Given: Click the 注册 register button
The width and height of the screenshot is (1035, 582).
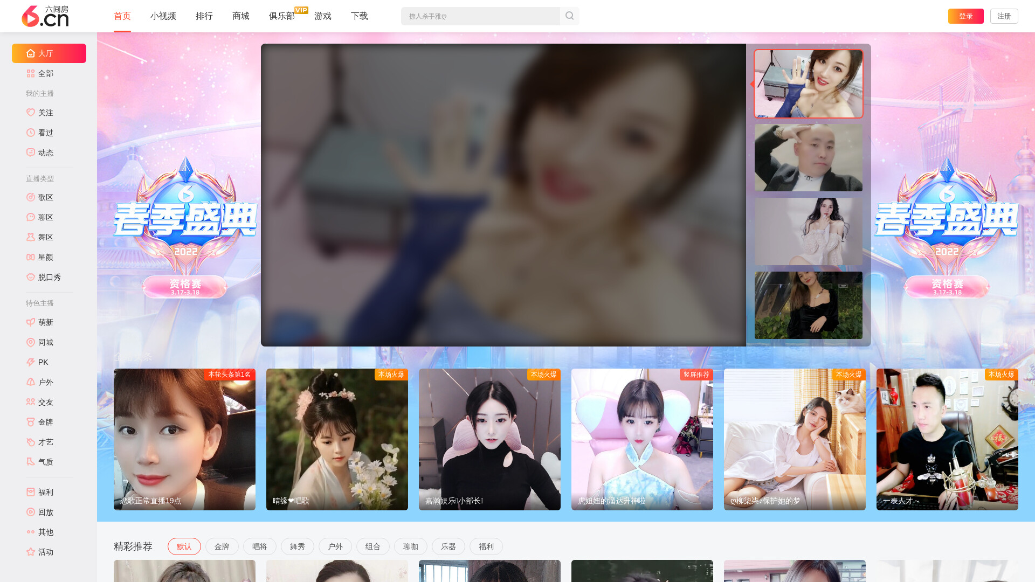Looking at the screenshot, I should pos(1004,16).
